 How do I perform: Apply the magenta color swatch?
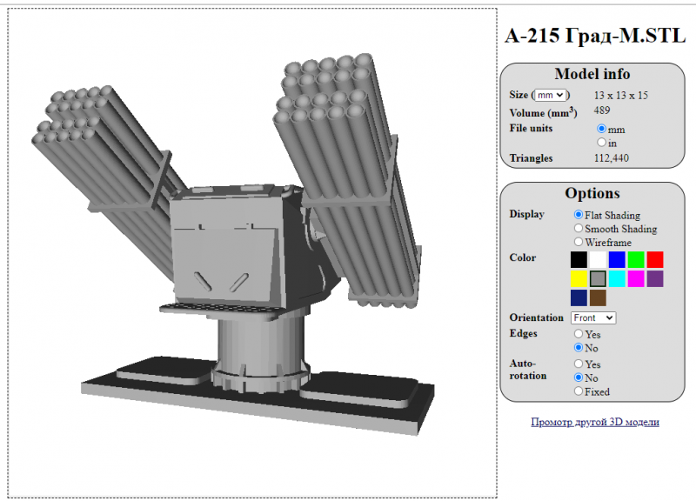point(636,278)
